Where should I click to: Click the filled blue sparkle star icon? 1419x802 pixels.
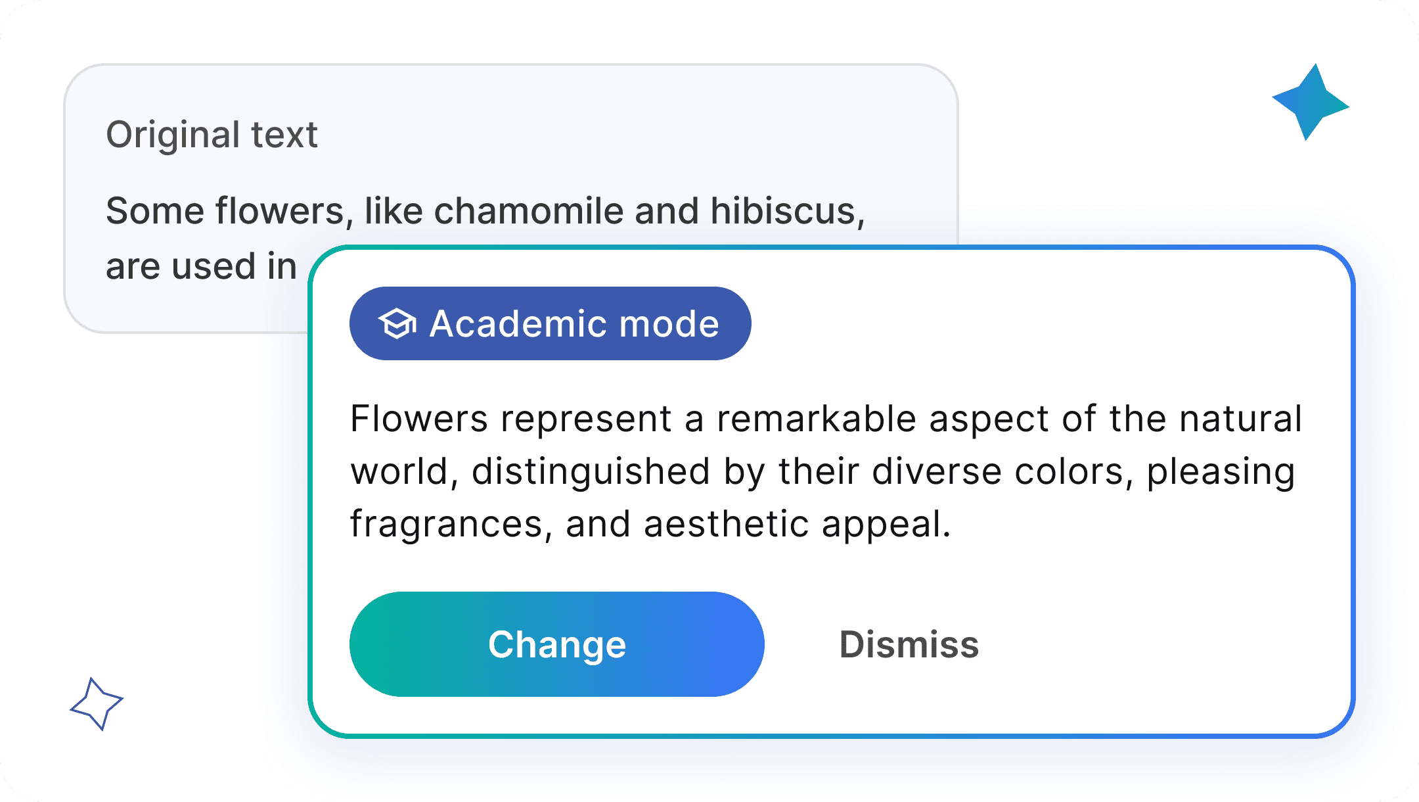pos(1310,103)
